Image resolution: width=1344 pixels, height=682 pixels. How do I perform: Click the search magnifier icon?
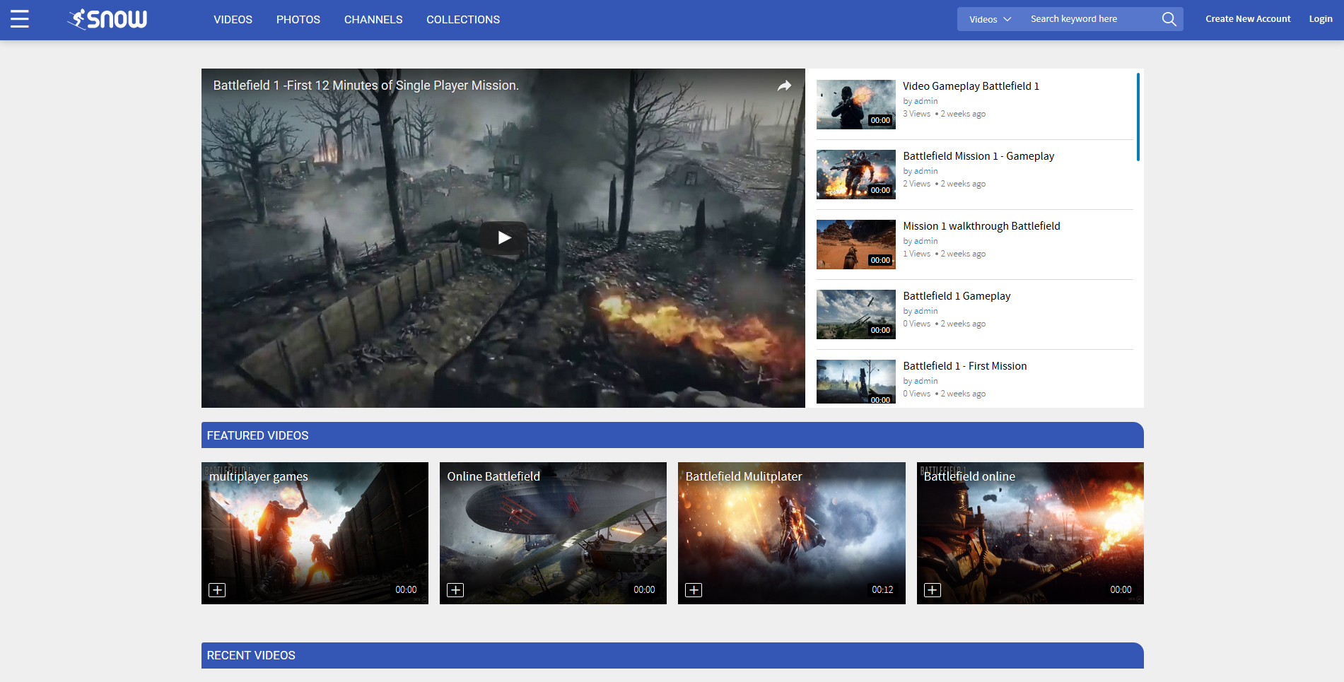(1169, 19)
